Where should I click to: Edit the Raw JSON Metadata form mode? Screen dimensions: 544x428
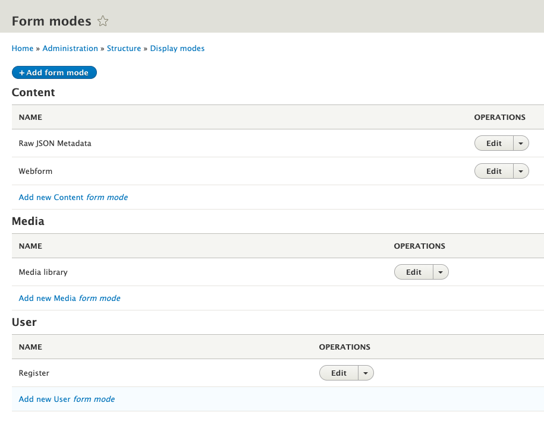[493, 143]
